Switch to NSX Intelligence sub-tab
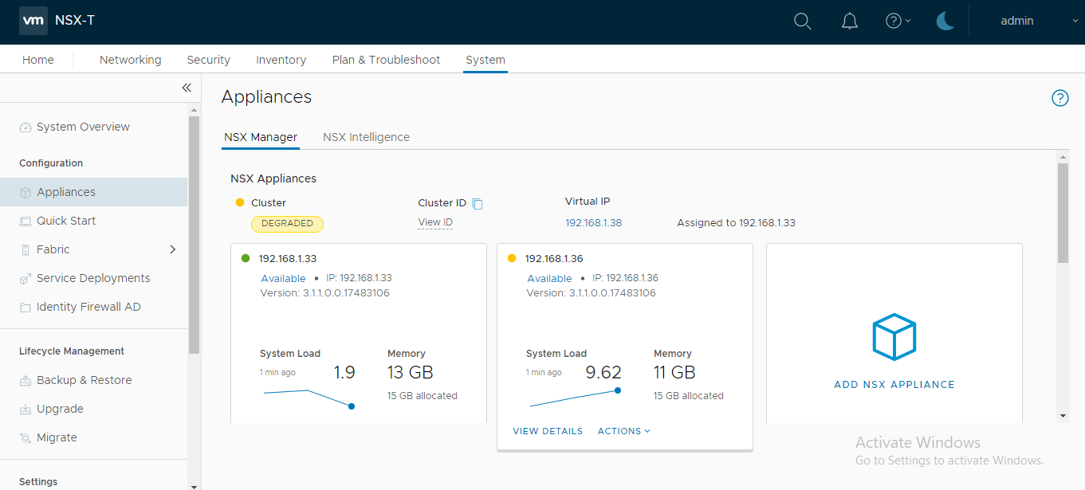 (366, 137)
